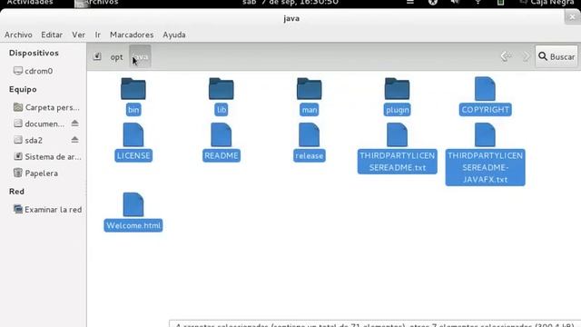Open the Ver menu
This screenshot has height=327, width=581.
click(78, 35)
